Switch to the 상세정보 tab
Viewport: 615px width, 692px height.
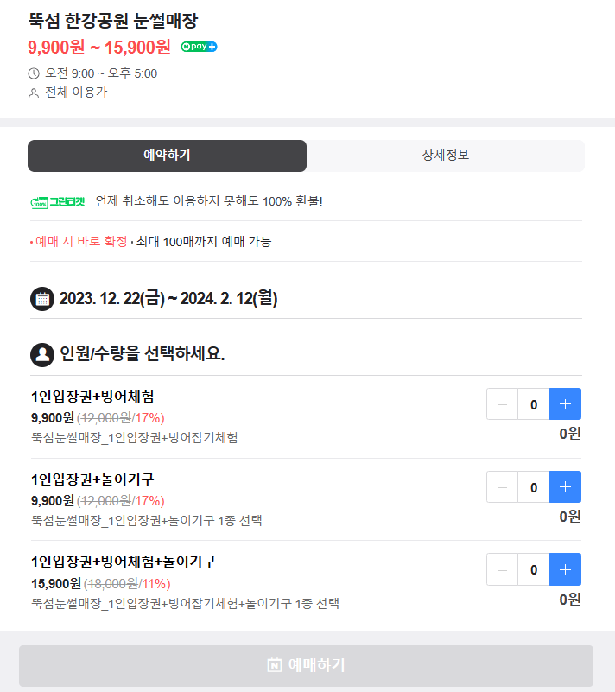point(447,157)
